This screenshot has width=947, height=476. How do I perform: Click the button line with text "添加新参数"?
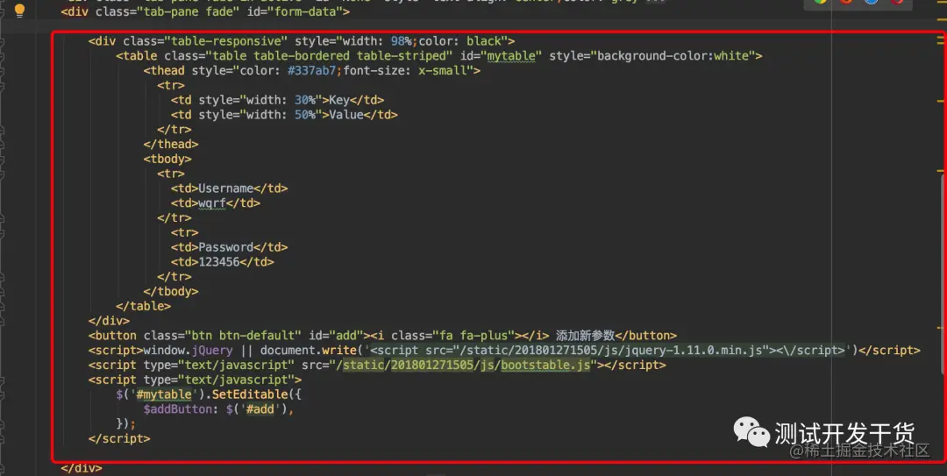[x=382, y=335]
